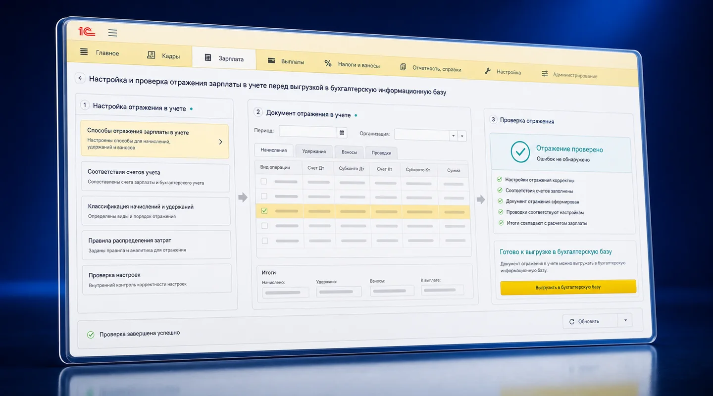This screenshot has height=396, width=713.
Task: Click Итоги совпадают с расчетом зарплаты item
Action: (x=543, y=223)
